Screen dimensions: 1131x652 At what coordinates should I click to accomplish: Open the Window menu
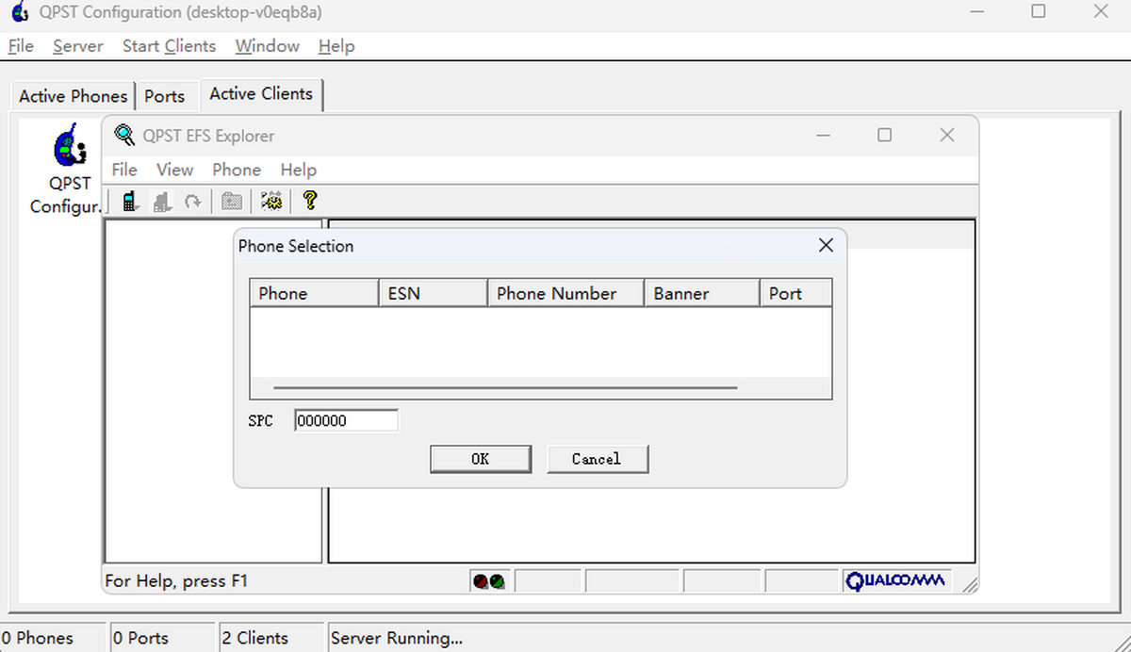pos(268,46)
